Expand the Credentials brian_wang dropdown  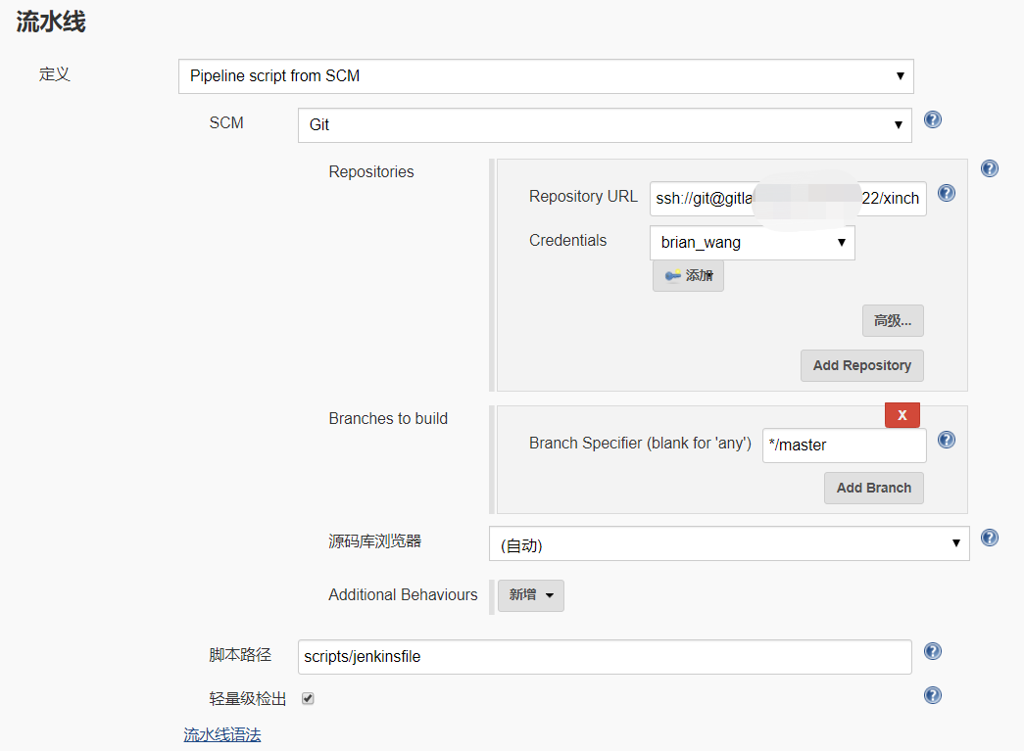coord(752,243)
